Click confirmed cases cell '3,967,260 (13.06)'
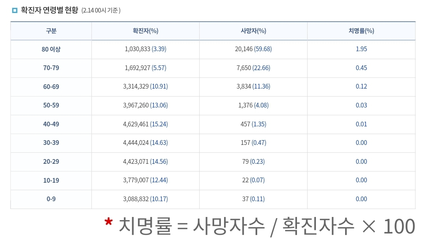Image resolution: width=426 pixels, height=239 pixels. 145,105
